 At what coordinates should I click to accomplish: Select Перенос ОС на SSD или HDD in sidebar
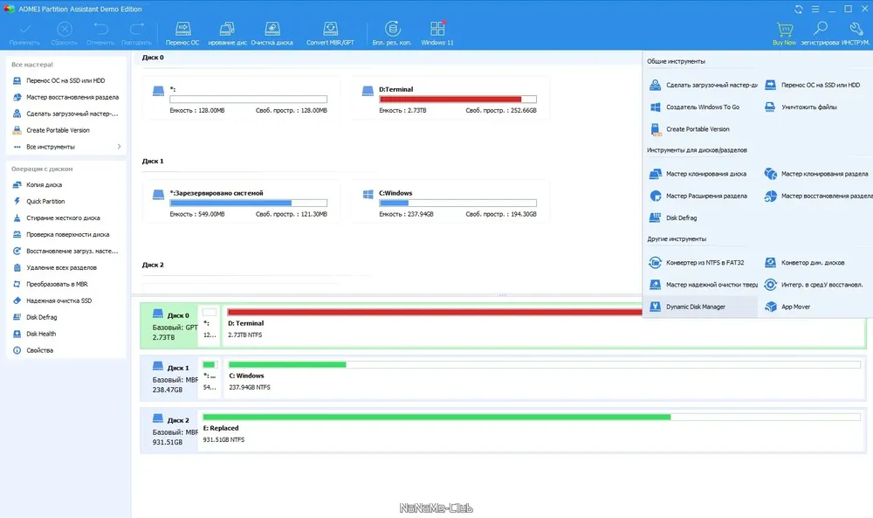(x=65, y=80)
